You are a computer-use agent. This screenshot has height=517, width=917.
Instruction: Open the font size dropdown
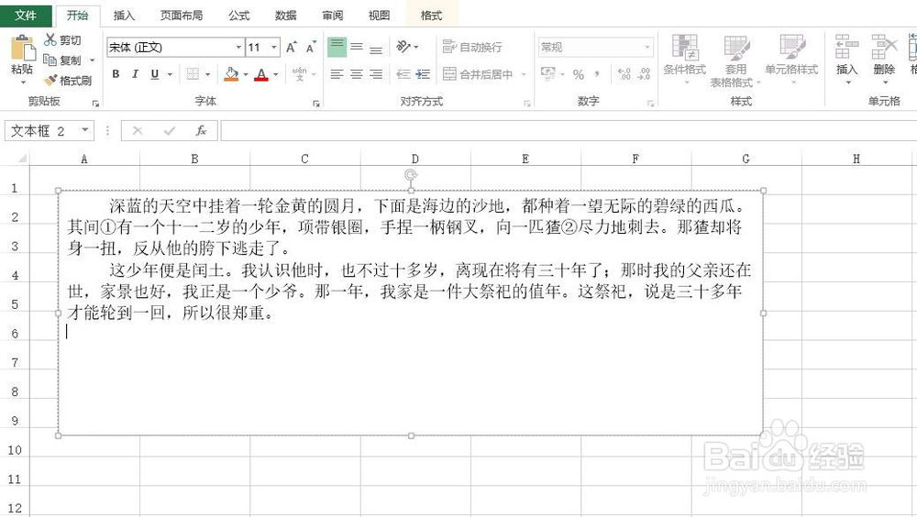273,48
